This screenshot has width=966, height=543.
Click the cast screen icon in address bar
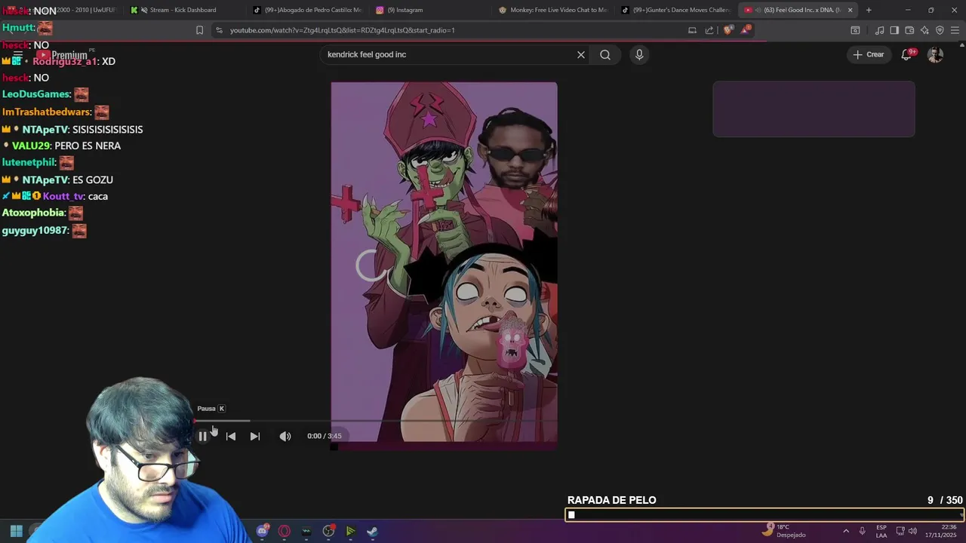pyautogui.click(x=692, y=30)
